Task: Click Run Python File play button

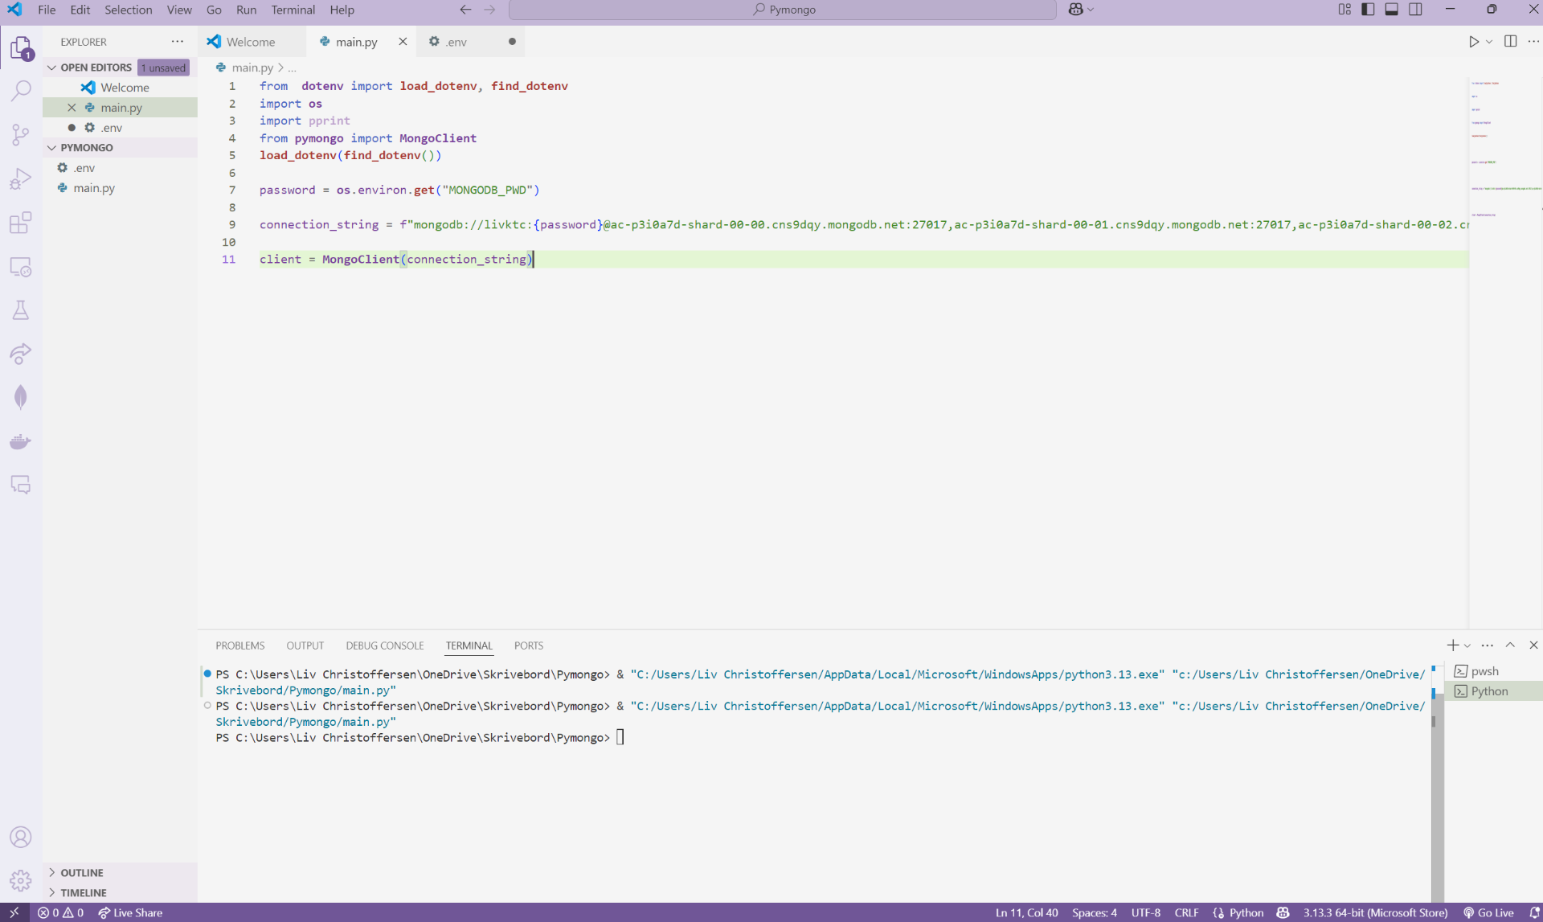Action: 1473,42
